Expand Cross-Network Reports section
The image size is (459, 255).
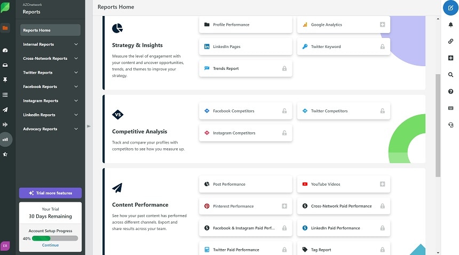(50, 59)
